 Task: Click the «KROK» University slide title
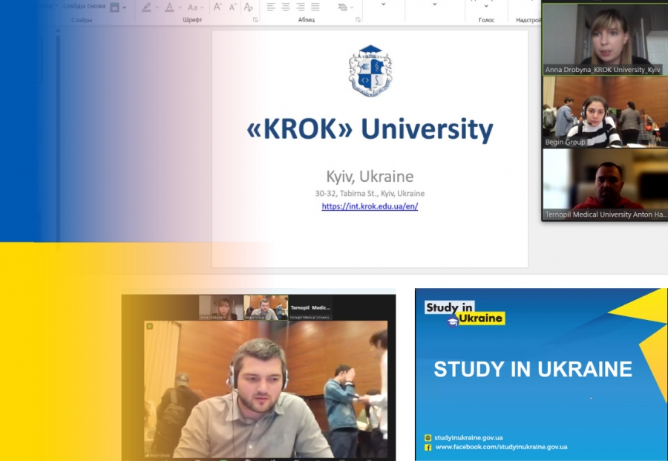(370, 128)
